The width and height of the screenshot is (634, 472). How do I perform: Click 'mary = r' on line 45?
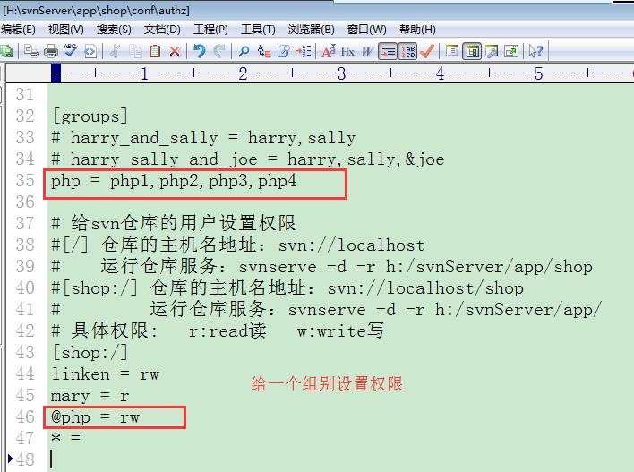pyautogui.click(x=90, y=396)
